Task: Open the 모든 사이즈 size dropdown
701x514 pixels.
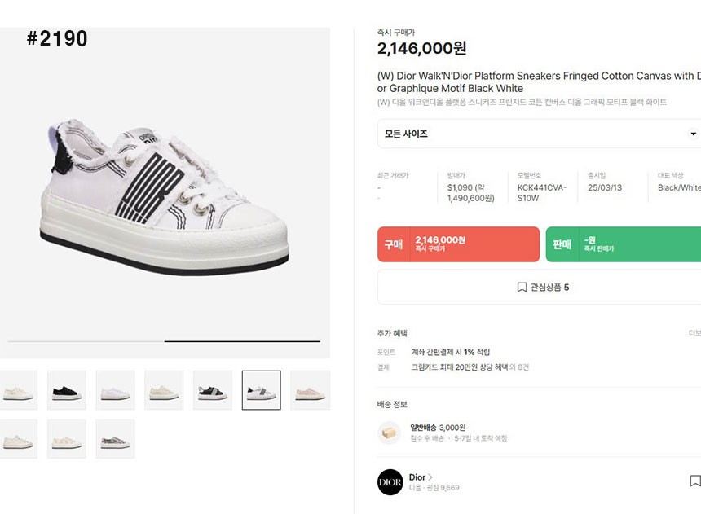Action: coord(538,134)
